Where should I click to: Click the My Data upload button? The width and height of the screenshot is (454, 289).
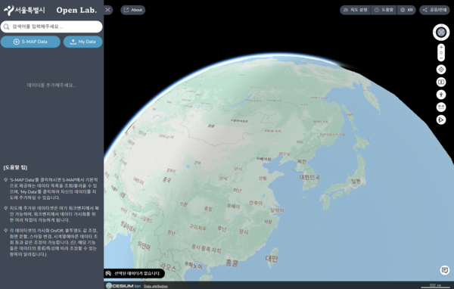point(82,42)
